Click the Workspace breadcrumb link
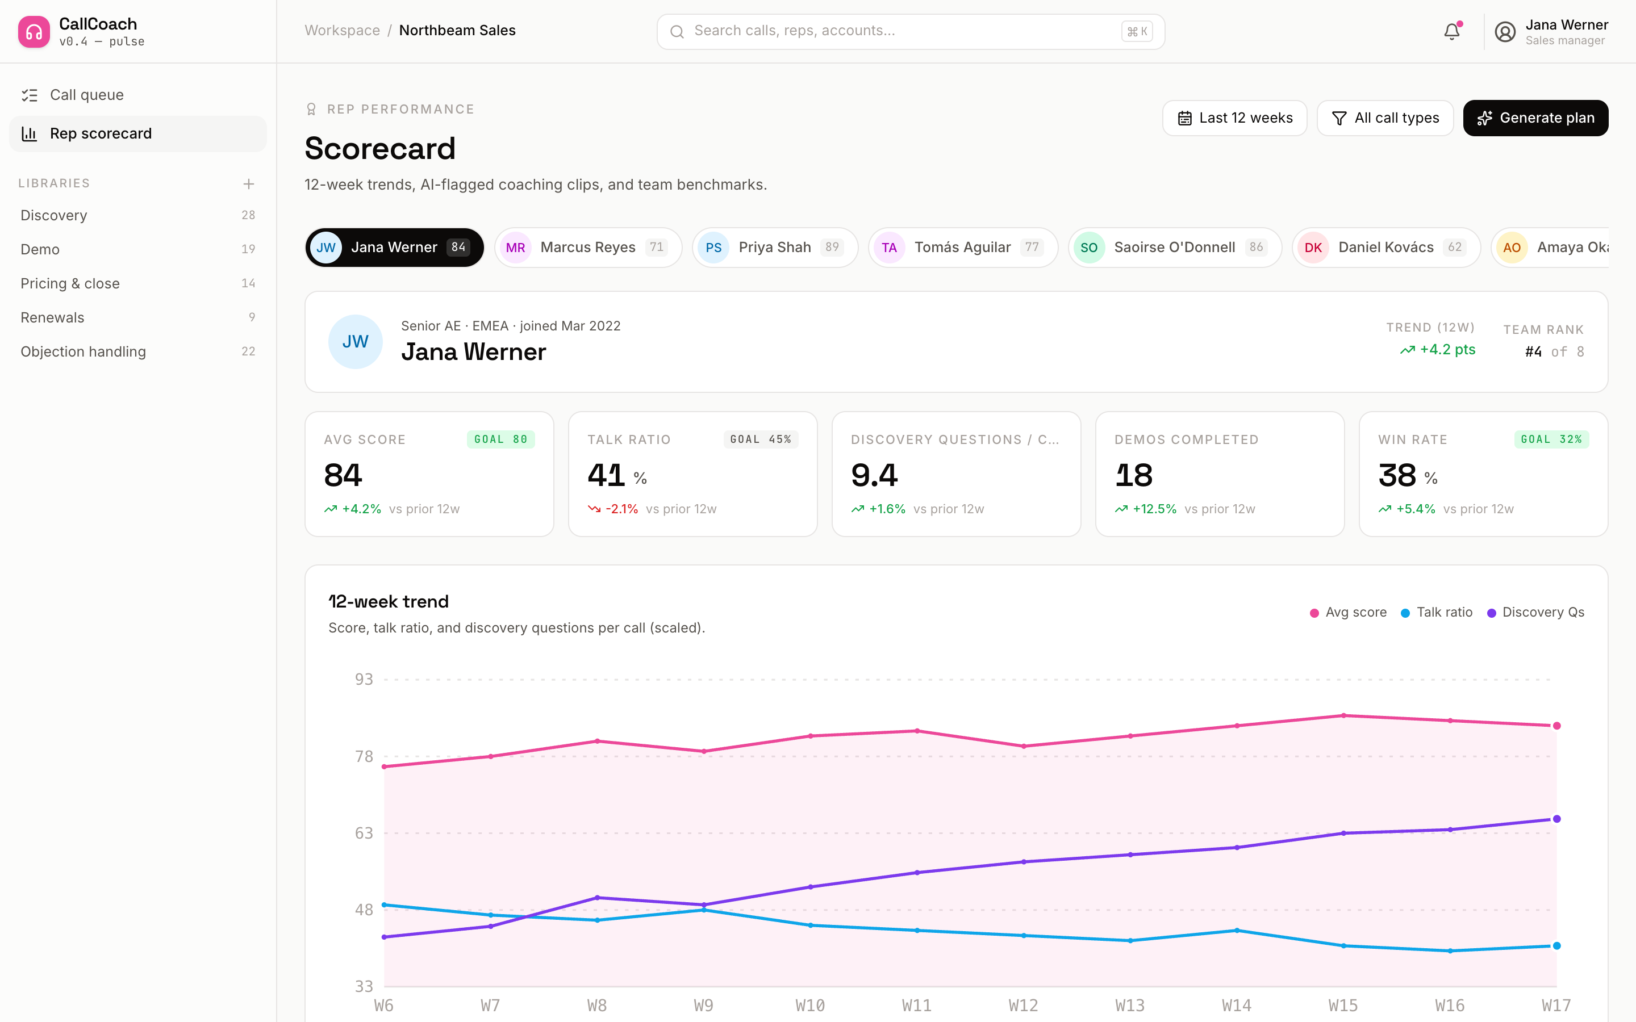Image resolution: width=1636 pixels, height=1022 pixels. pos(342,31)
